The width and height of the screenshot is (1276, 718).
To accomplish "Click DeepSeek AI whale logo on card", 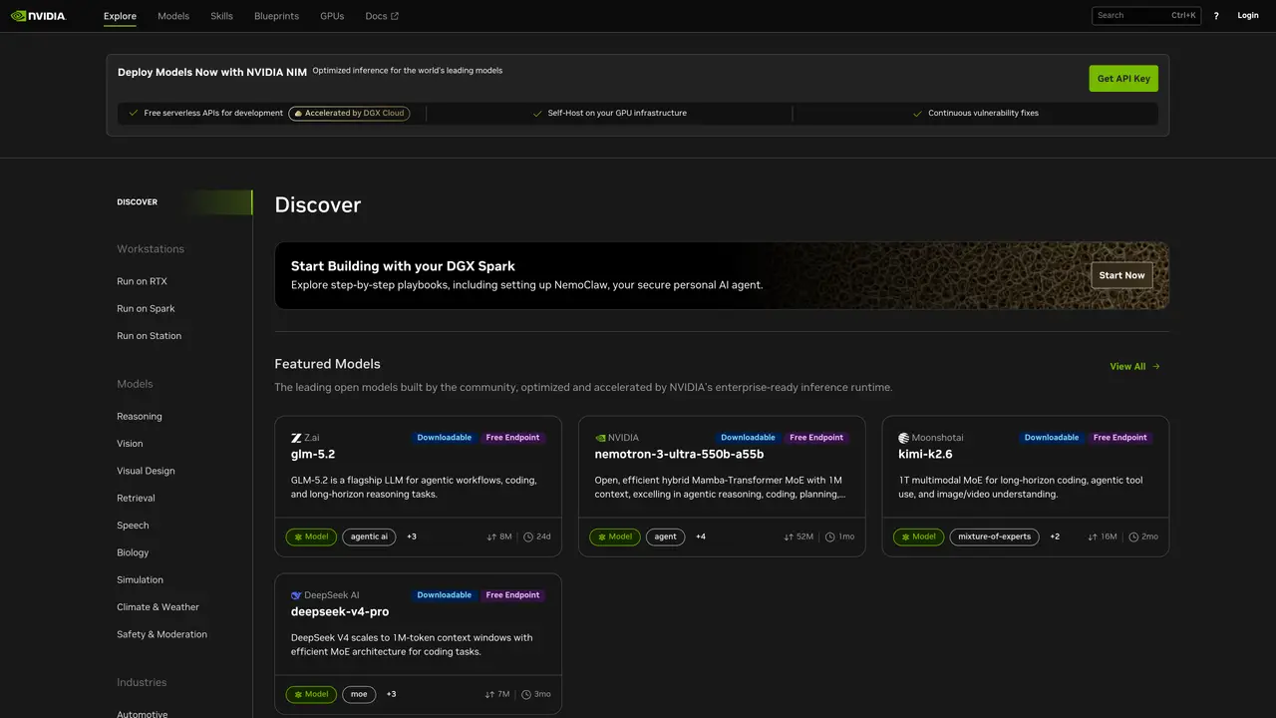I will tap(296, 595).
